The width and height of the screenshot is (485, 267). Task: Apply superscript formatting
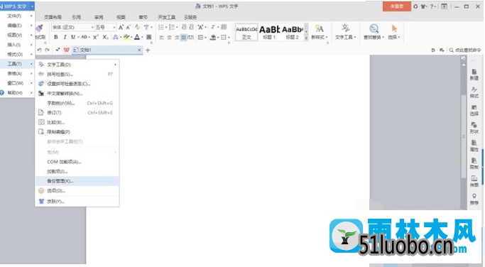[96, 37]
